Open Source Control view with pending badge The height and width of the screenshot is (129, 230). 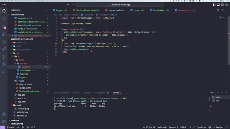coord(4,27)
